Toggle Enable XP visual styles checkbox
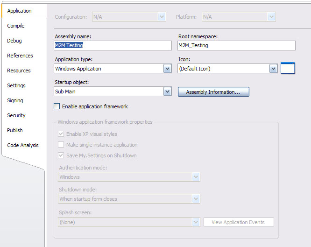This screenshot has width=311, height=247. tap(61, 134)
